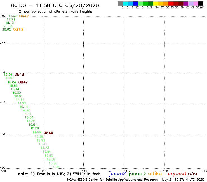Click the 14.58 reading
207x182 pixels.
tap(31, 121)
